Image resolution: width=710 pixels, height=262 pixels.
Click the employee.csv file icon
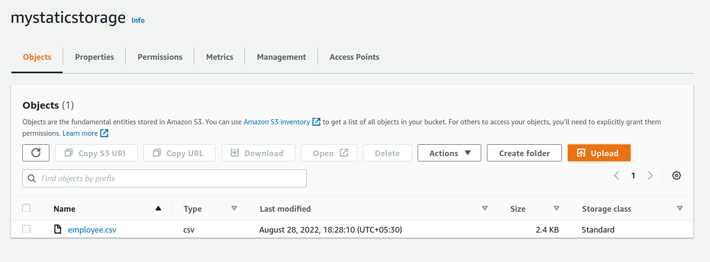point(57,230)
